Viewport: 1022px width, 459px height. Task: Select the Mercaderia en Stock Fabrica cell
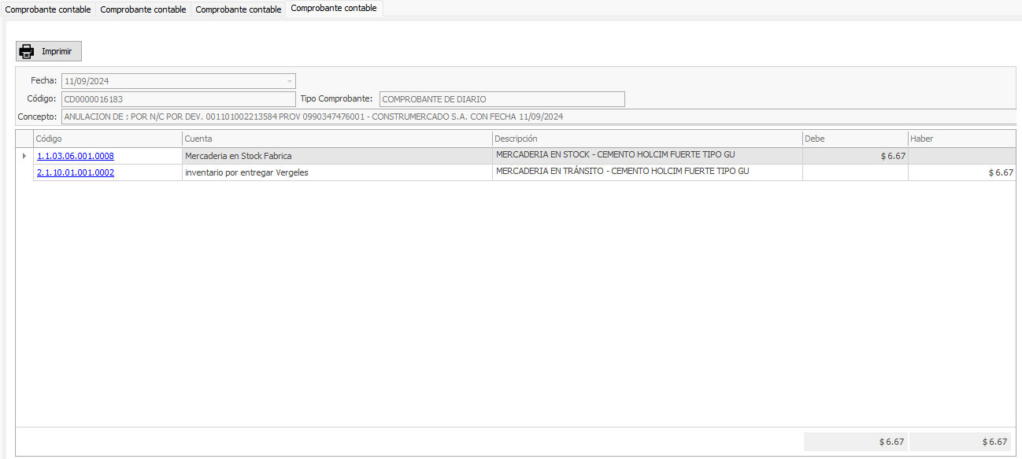(x=336, y=156)
